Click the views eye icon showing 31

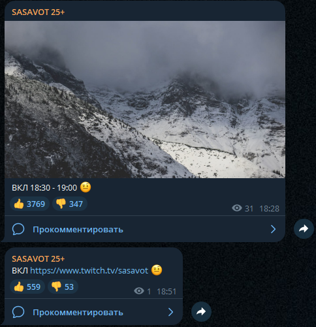tap(237, 208)
